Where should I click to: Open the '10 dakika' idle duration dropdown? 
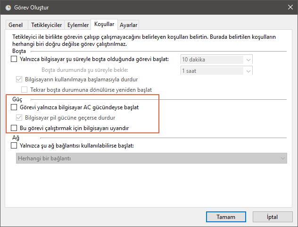pyautogui.click(x=216, y=60)
